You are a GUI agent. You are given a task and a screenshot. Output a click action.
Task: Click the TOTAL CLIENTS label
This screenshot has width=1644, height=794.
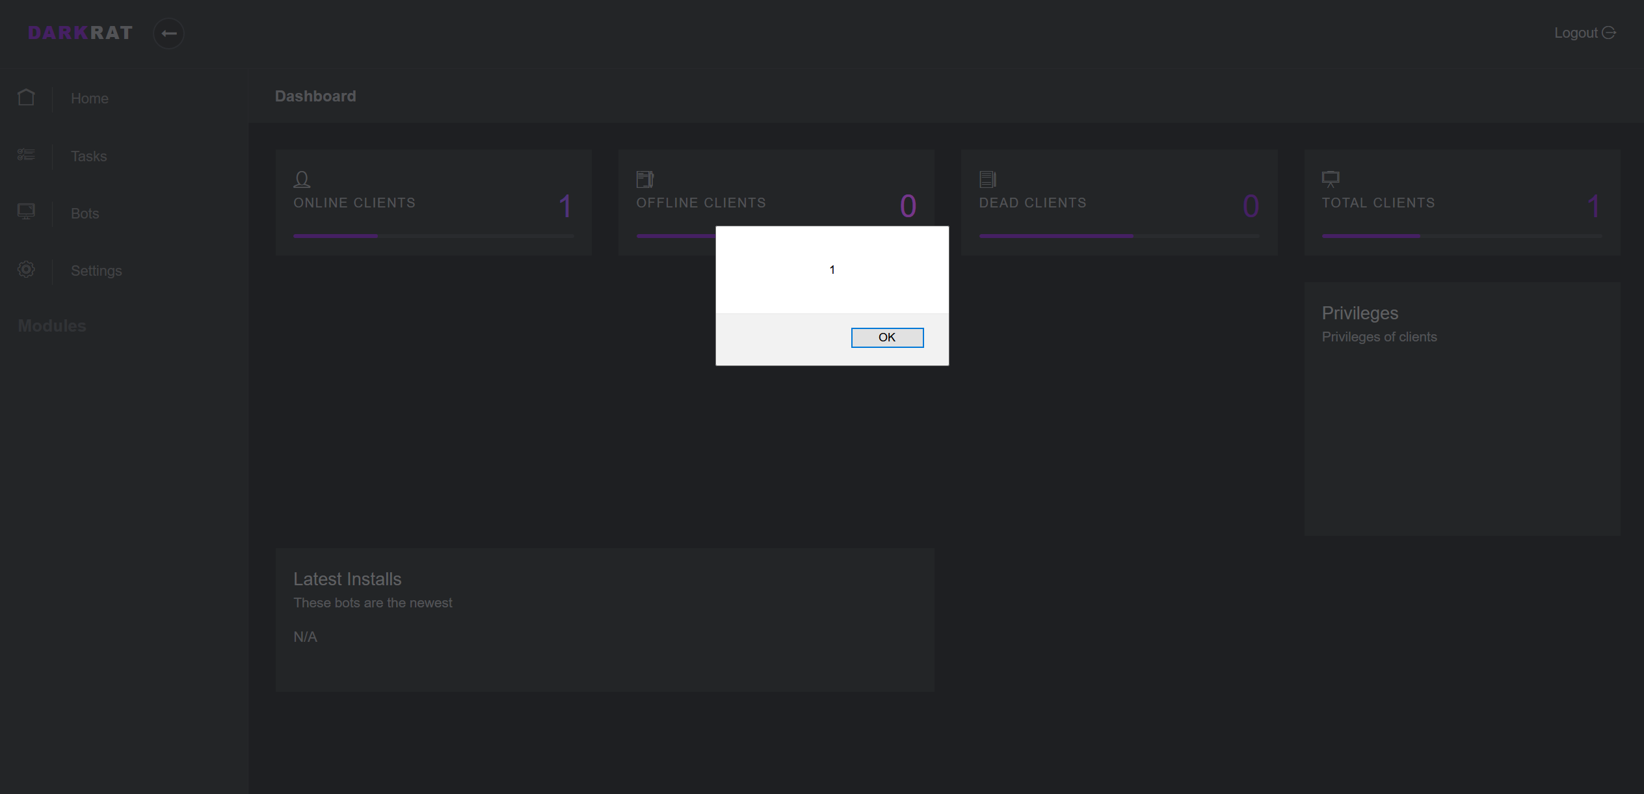pos(1379,203)
